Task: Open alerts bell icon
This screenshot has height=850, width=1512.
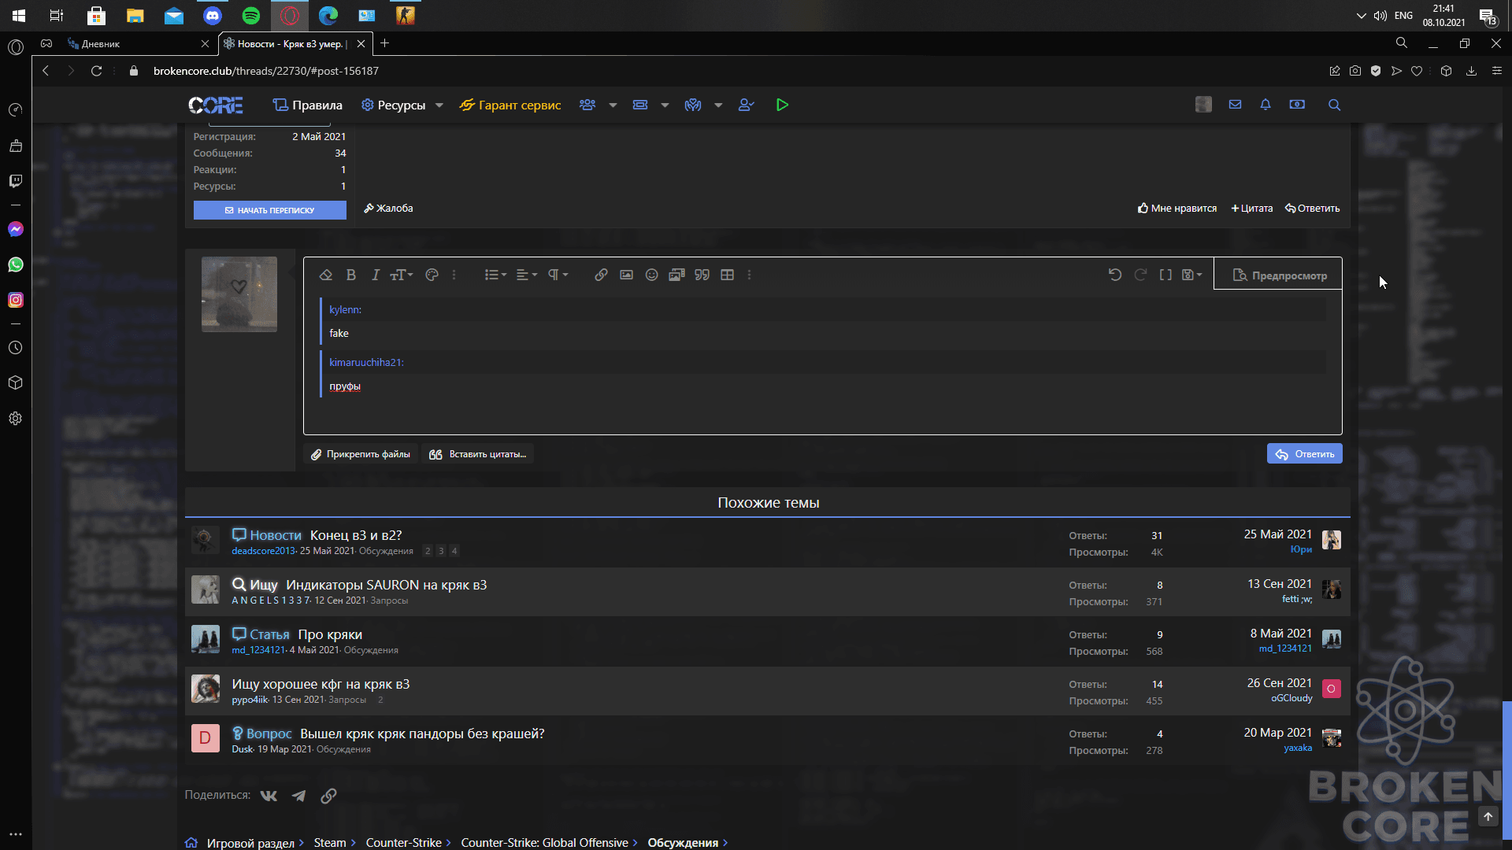Action: [x=1266, y=105]
